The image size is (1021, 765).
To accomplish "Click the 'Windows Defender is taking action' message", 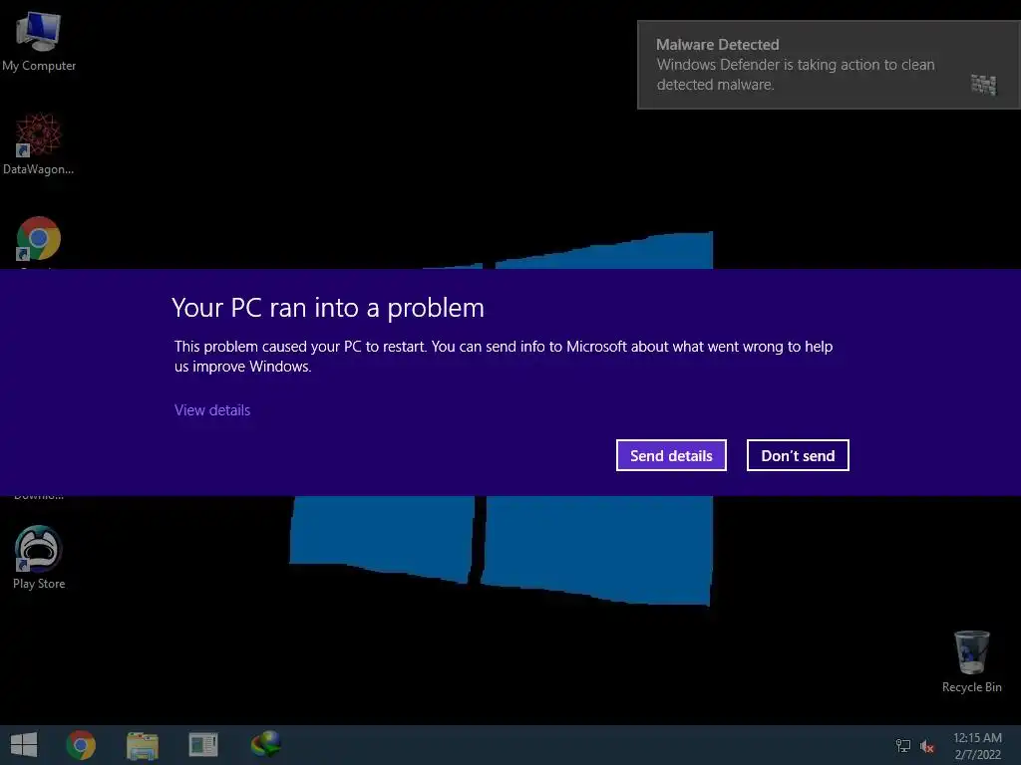I will 796,74.
